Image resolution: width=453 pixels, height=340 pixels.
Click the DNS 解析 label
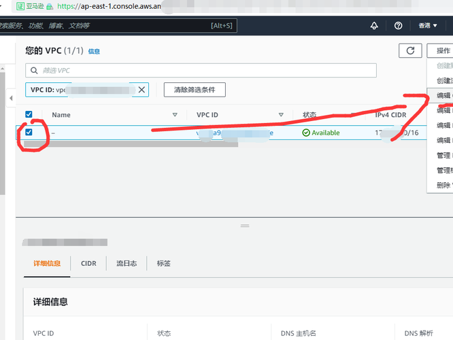[x=418, y=333]
